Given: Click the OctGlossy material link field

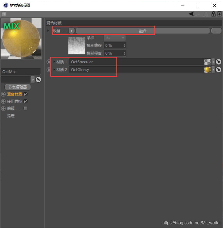Looking at the screenshot, I should point(137,70).
